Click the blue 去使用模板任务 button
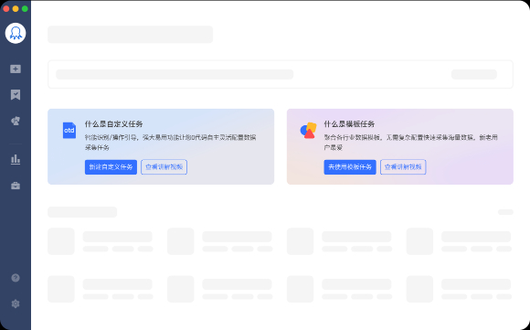 point(350,167)
